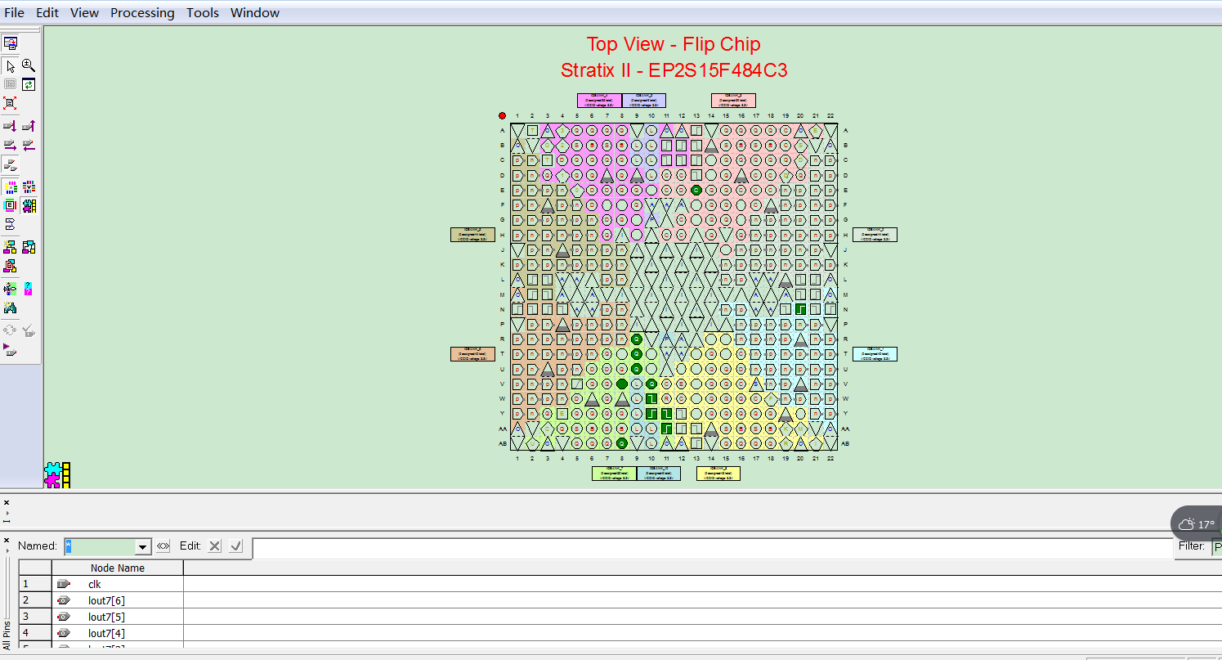Click the colored-grid icon marked with V
The image size is (1222, 660).
29,187
